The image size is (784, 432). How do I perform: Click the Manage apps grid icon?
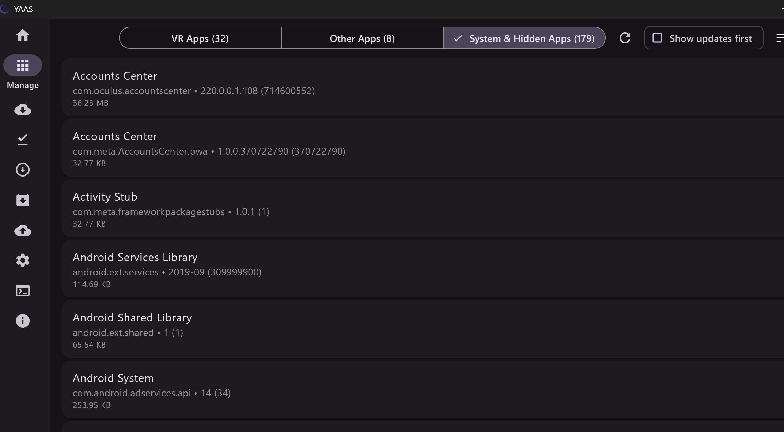click(x=23, y=65)
